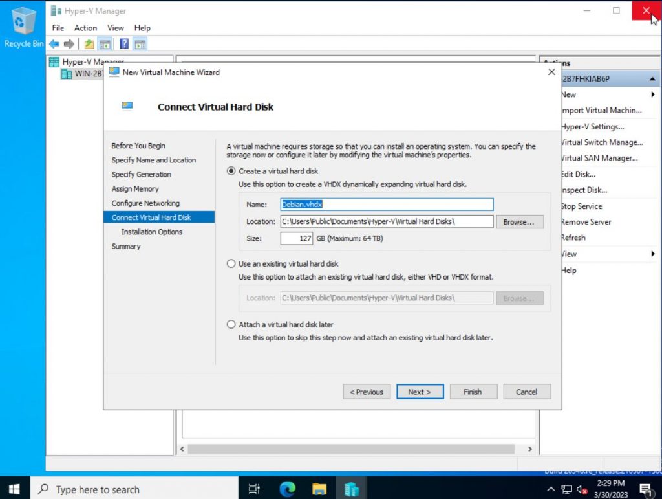Open File Explorer from the taskbar
Viewport: 662px width, 499px height.
(x=319, y=489)
